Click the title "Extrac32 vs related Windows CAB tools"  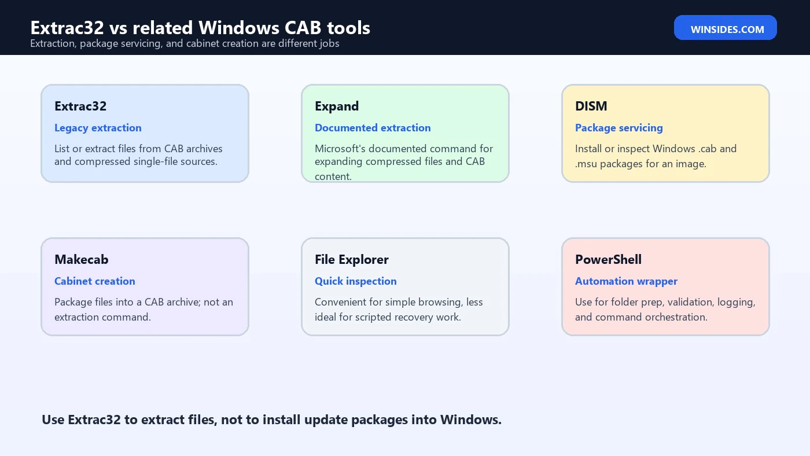[200, 27]
